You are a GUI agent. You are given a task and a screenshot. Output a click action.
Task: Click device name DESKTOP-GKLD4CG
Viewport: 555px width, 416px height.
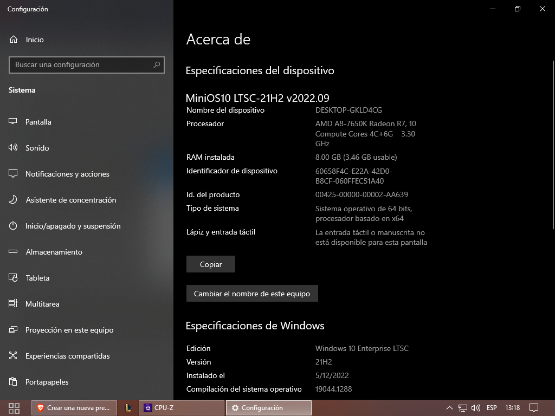pyautogui.click(x=349, y=110)
